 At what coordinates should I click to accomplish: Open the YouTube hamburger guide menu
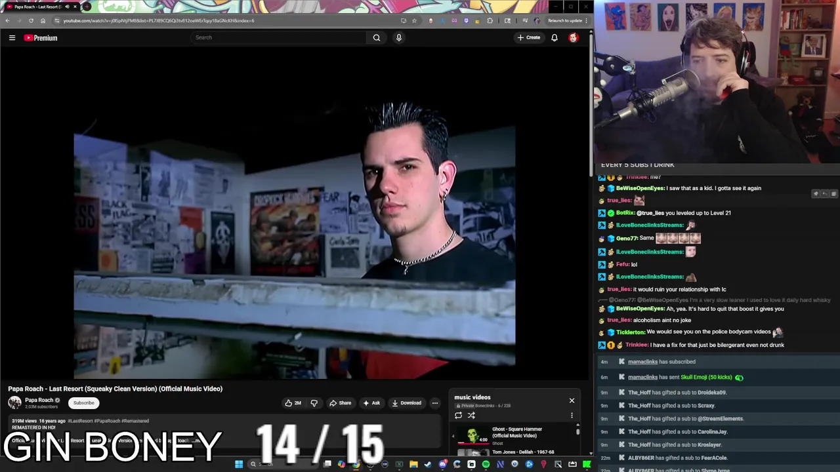coord(12,38)
